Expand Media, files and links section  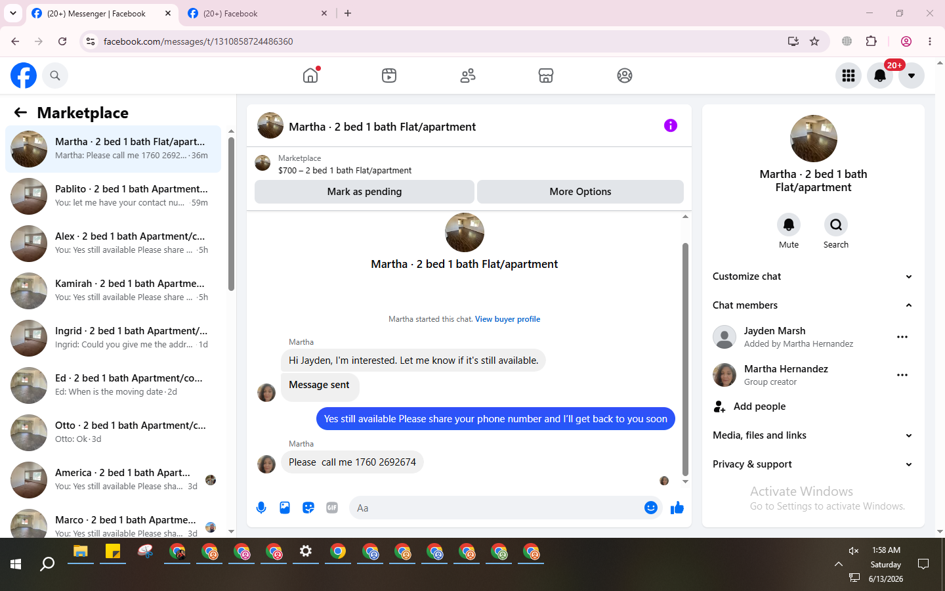click(813, 435)
